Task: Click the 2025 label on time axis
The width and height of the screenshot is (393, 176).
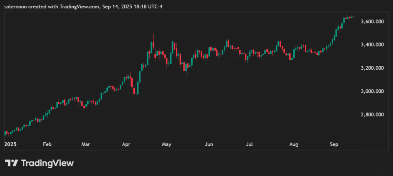Action: tap(10, 145)
